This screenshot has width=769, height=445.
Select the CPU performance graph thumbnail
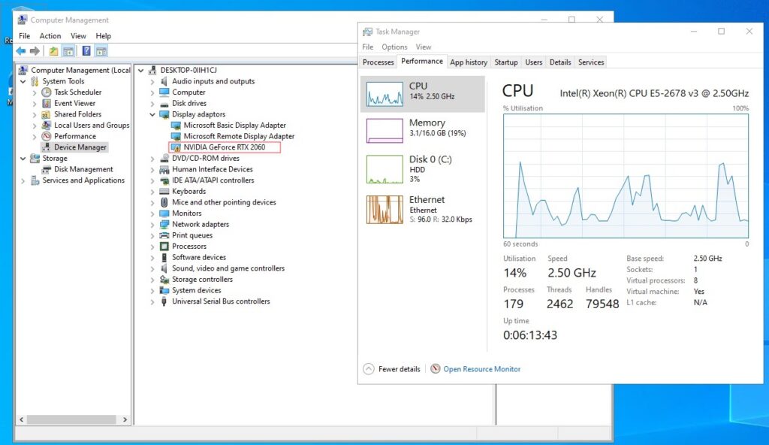pos(384,94)
